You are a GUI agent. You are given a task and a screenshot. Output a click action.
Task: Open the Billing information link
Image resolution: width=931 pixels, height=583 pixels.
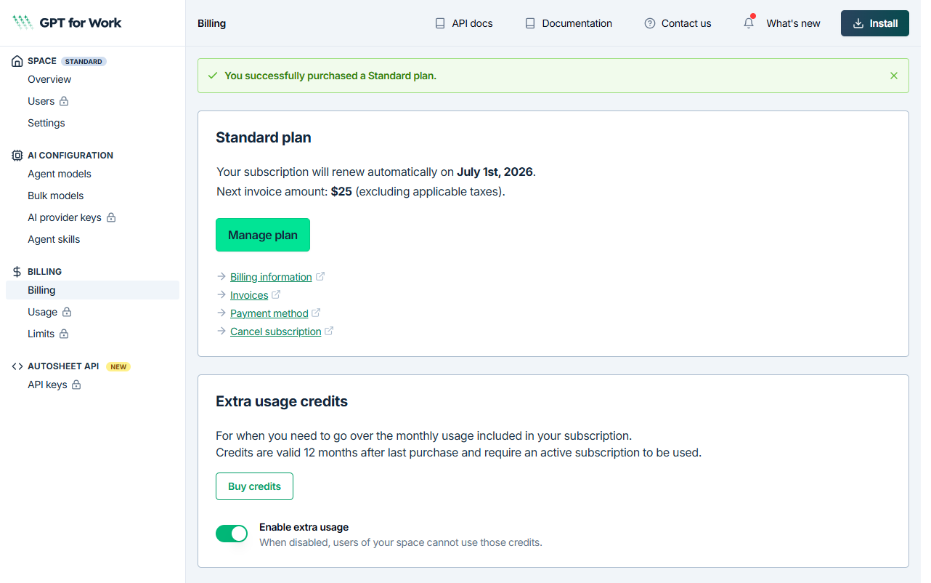(271, 277)
